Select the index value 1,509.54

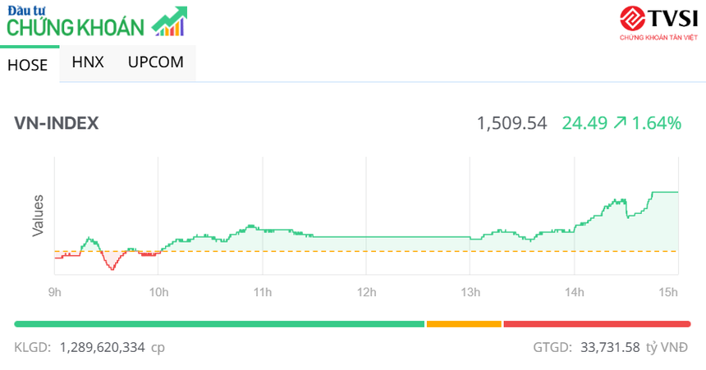point(511,123)
